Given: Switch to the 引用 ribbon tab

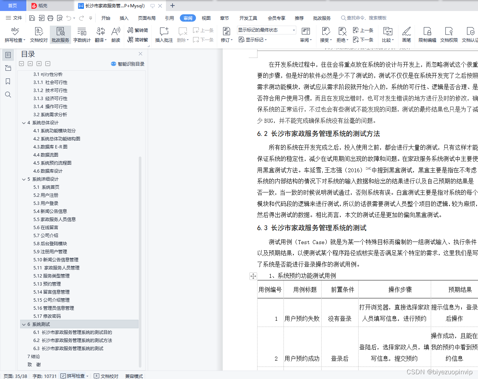Looking at the screenshot, I should (x=169, y=18).
